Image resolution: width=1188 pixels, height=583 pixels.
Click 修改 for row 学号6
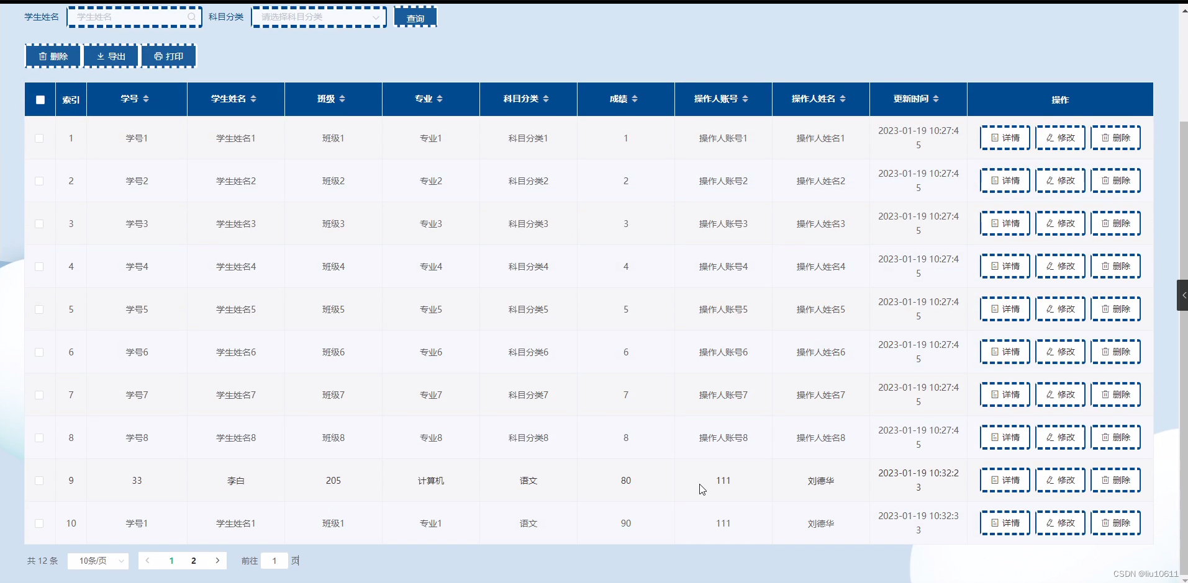(1060, 352)
